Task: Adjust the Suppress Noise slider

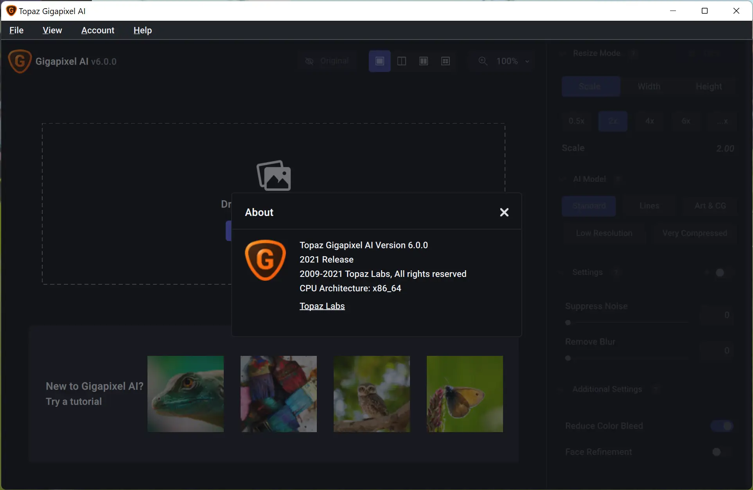Action: (568, 323)
